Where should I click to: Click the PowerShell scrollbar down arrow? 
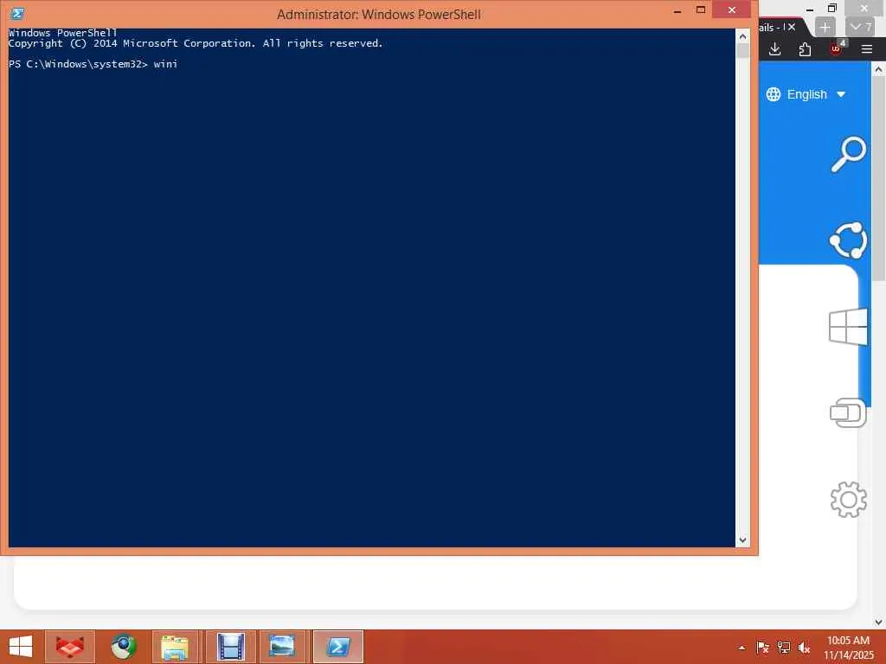742,540
